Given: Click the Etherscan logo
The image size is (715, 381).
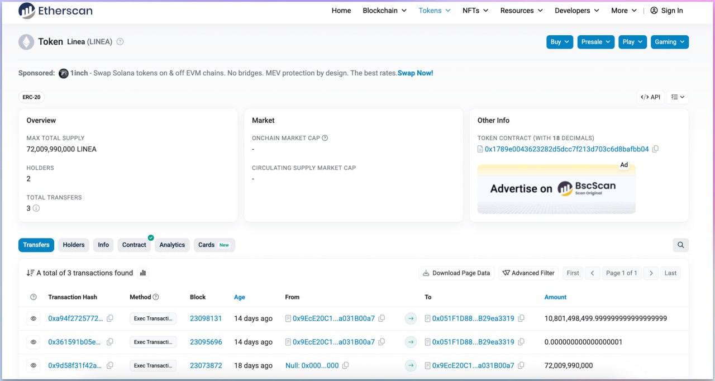Looking at the screenshot, I should [x=55, y=11].
